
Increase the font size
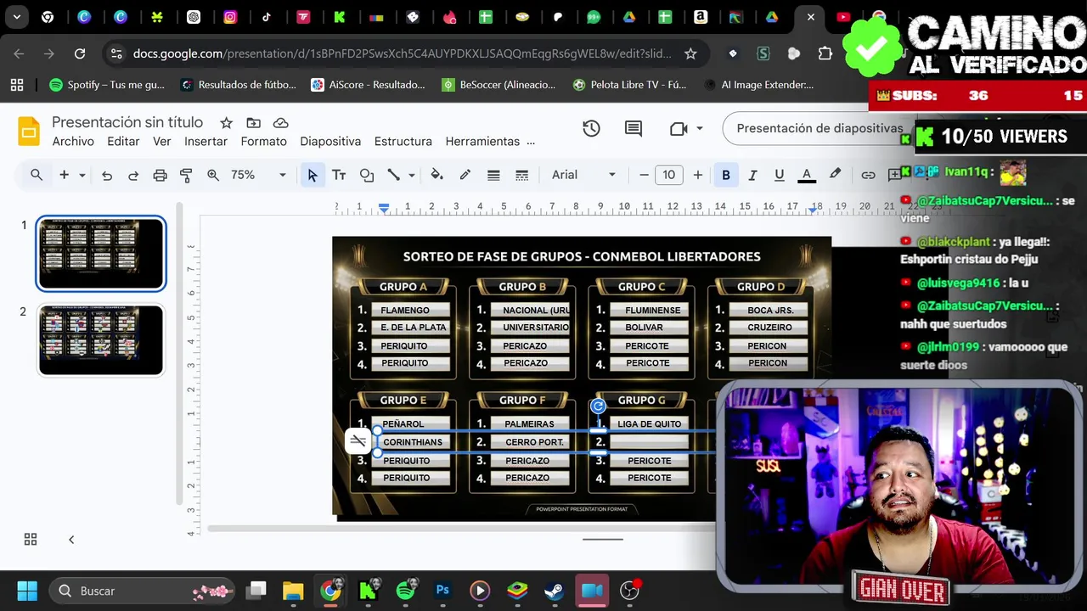(x=698, y=175)
